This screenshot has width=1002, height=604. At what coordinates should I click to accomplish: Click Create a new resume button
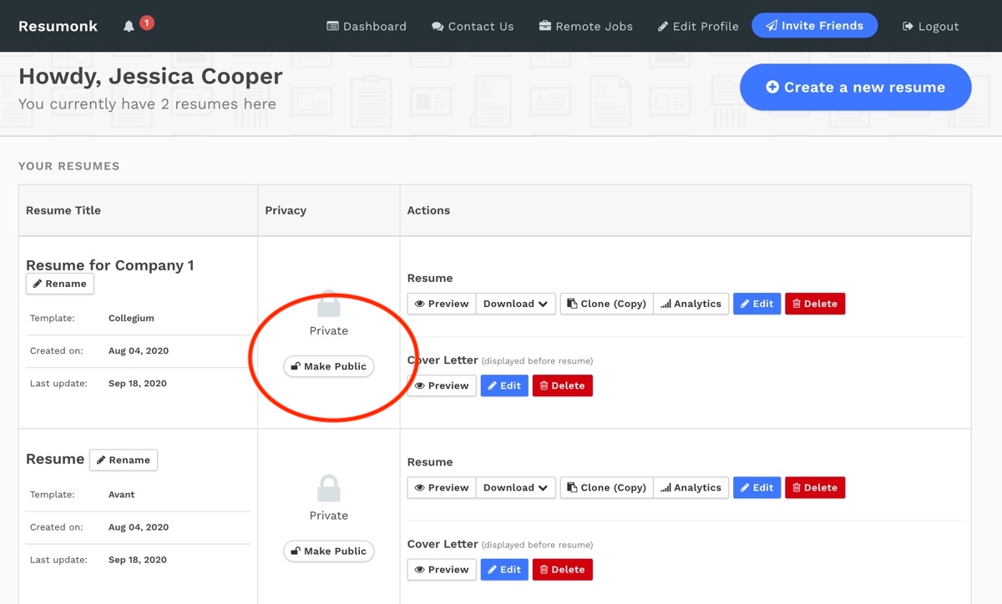[855, 87]
